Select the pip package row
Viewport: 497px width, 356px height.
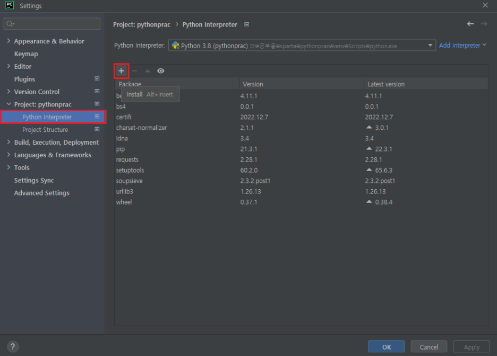(301, 149)
